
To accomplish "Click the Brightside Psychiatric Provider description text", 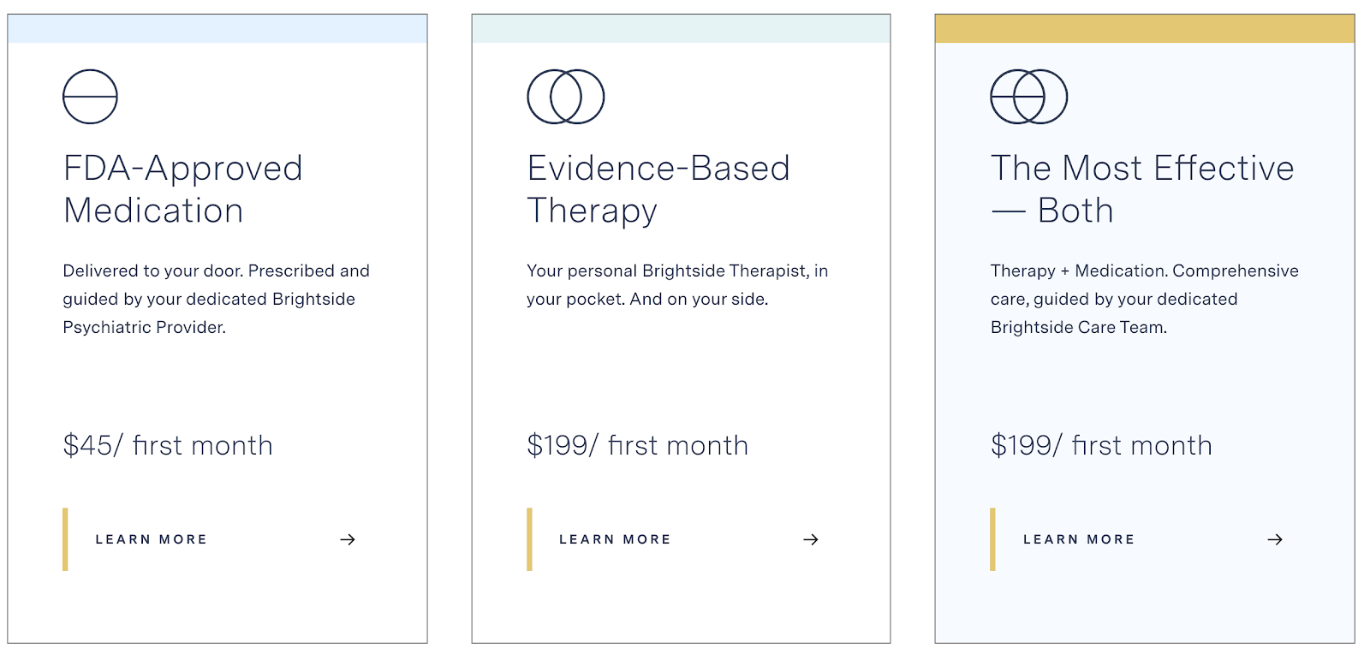I will [x=216, y=299].
